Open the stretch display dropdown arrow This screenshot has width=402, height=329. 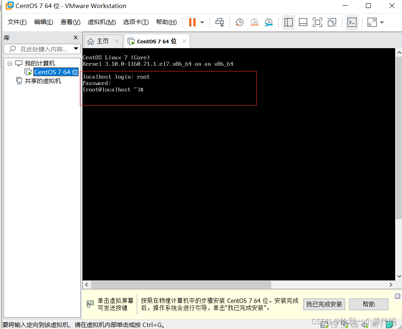382,22
